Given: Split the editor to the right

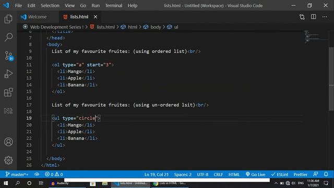Looking at the screenshot, I should tap(313, 17).
